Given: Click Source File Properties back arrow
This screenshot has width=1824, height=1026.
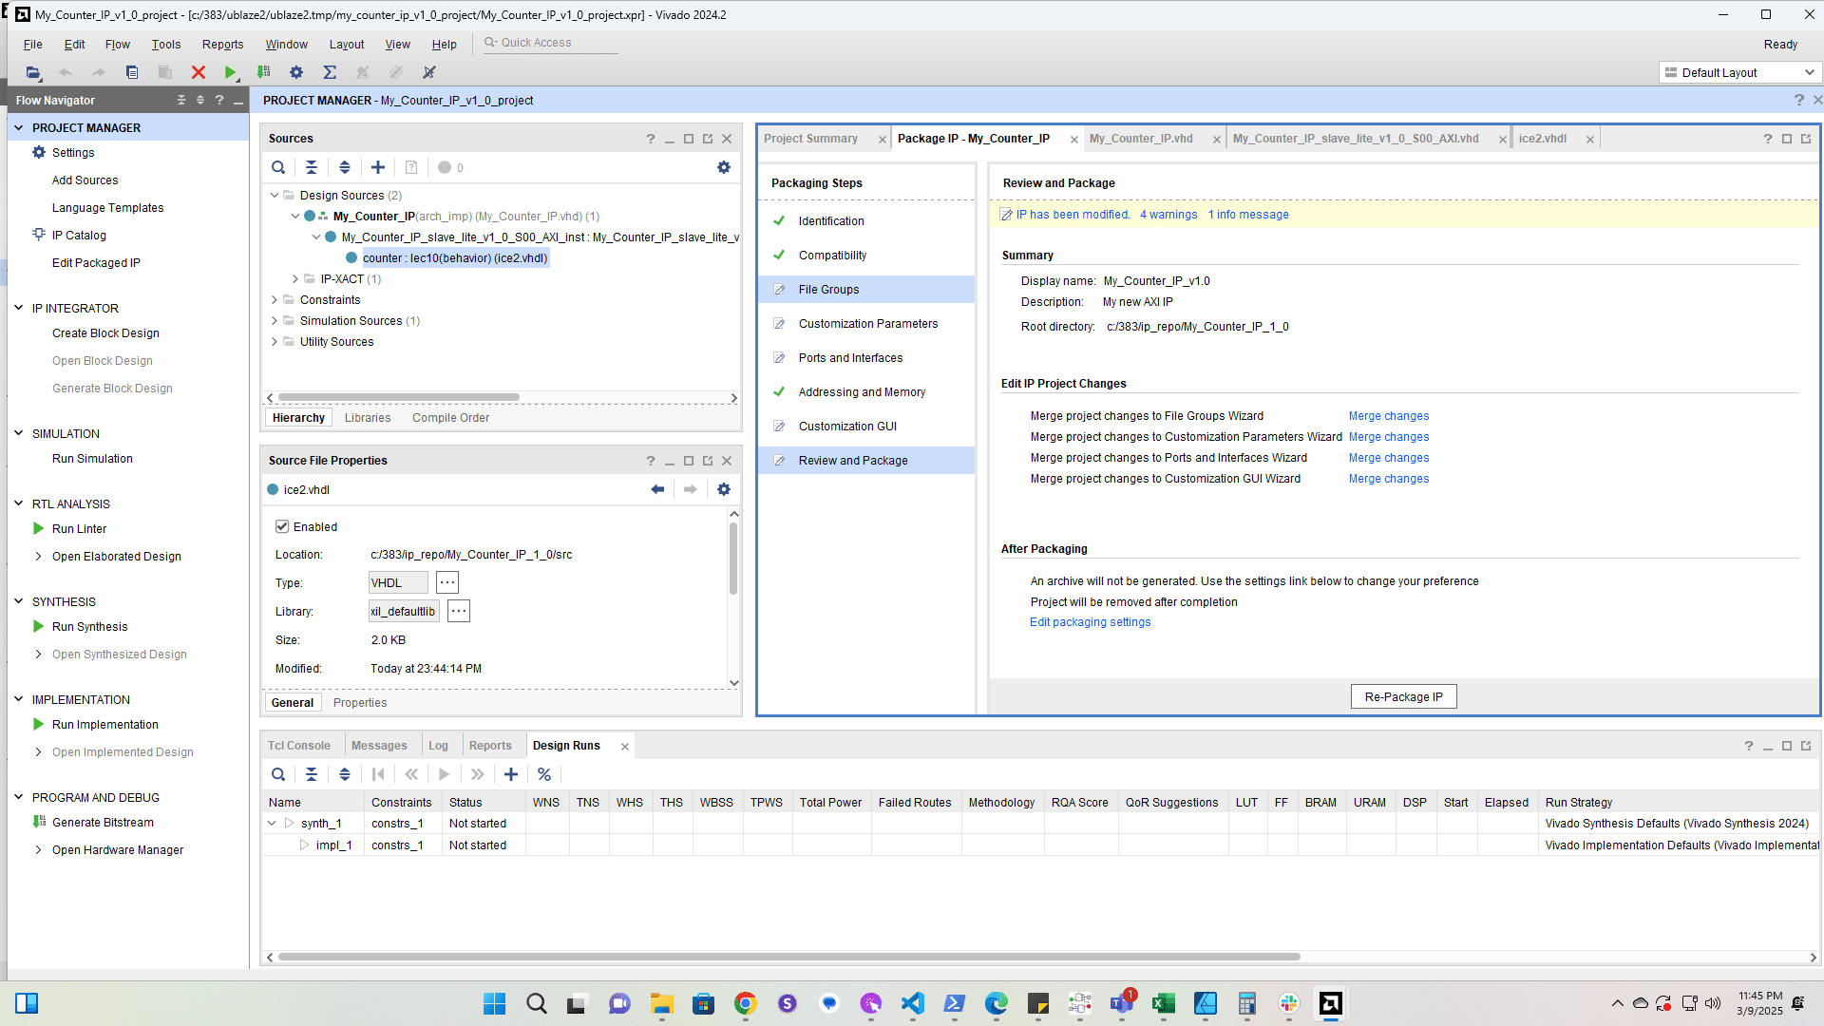Looking at the screenshot, I should [657, 489].
